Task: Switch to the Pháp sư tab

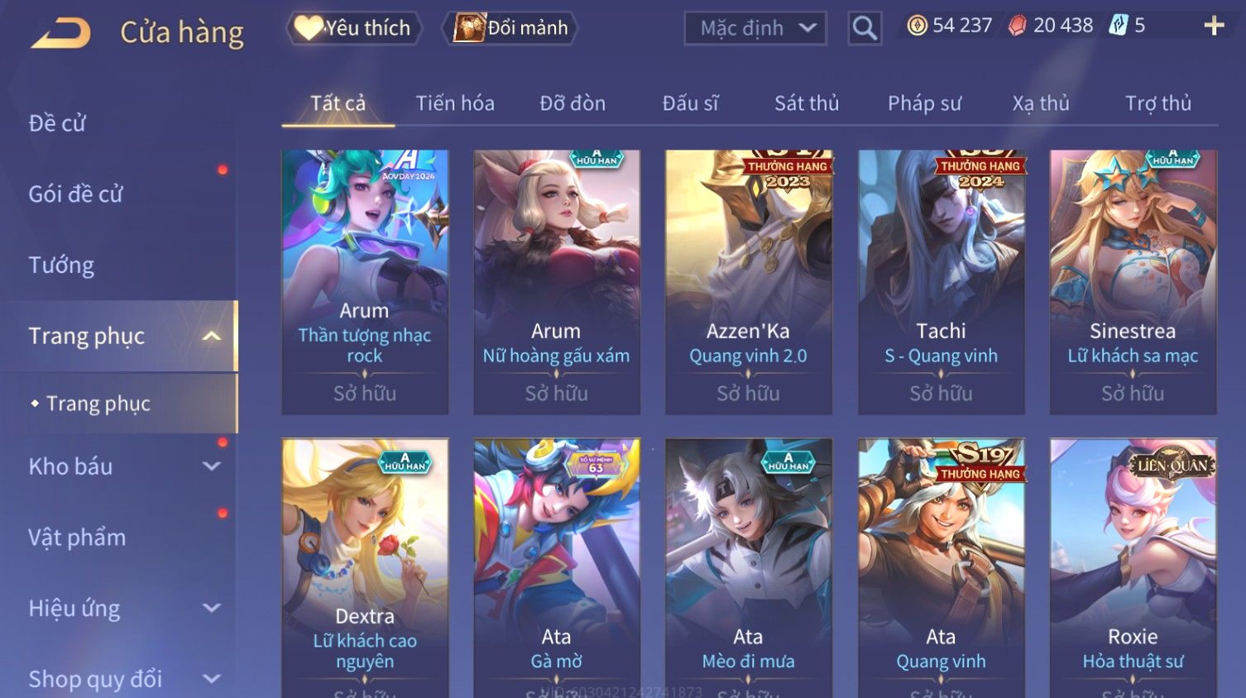Action: pyautogui.click(x=924, y=103)
